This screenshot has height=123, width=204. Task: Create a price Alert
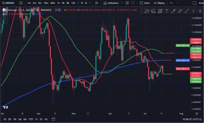tap(145, 3)
